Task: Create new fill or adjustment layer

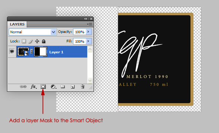Action: tap(53, 87)
